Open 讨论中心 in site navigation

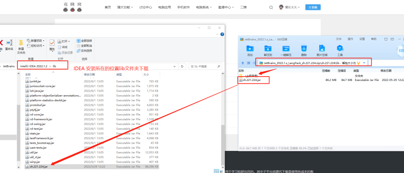tap(146, 7)
